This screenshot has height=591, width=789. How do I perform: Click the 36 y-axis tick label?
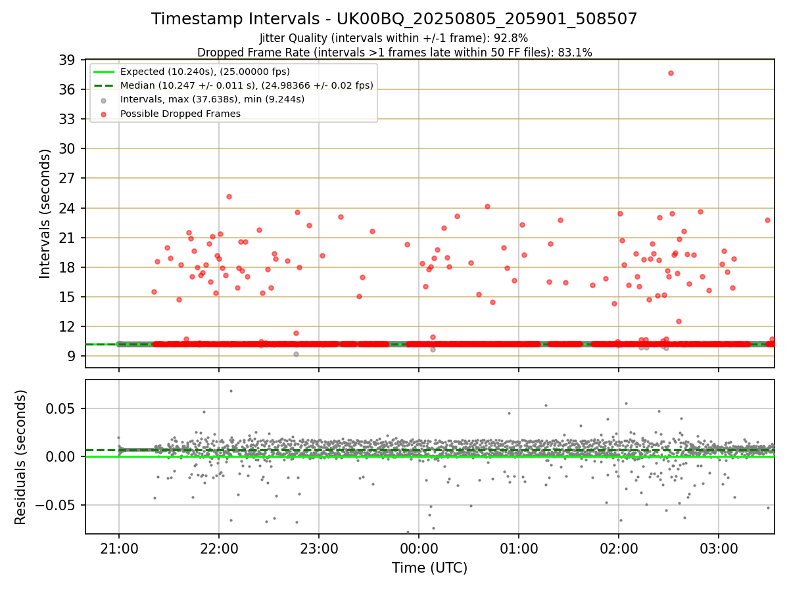[x=68, y=89]
